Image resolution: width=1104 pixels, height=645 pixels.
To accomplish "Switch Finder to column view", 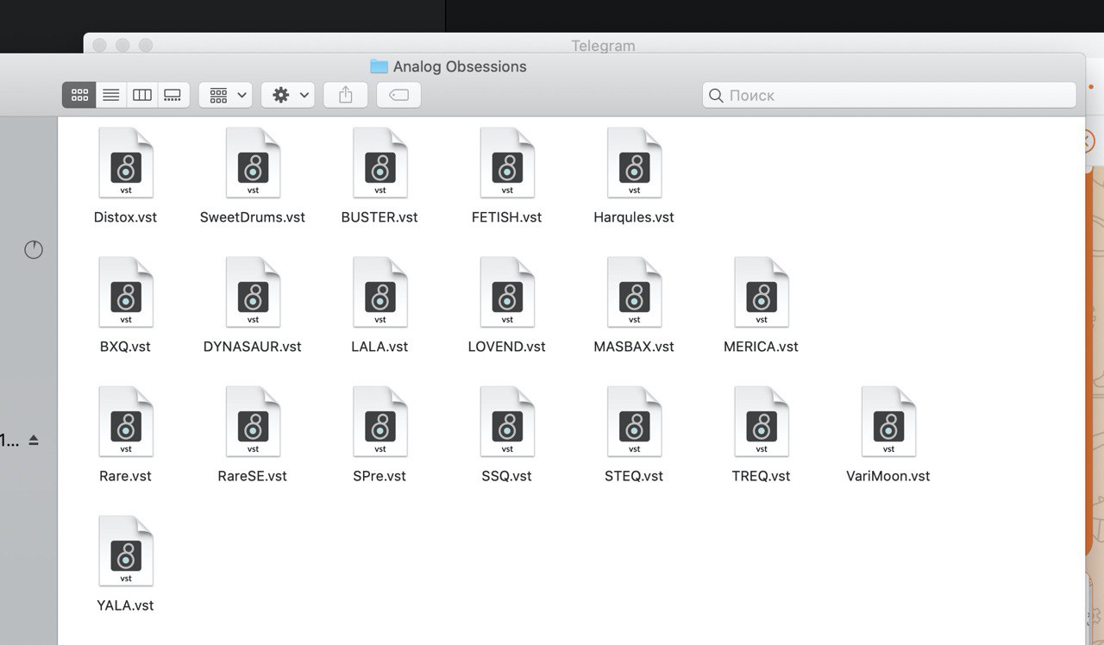I will pyautogui.click(x=142, y=95).
